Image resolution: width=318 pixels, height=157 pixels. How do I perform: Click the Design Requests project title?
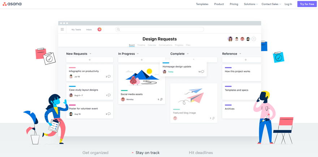(x=160, y=39)
